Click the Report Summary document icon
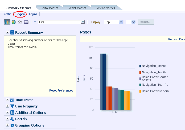185x130 pixels. click(12, 32)
